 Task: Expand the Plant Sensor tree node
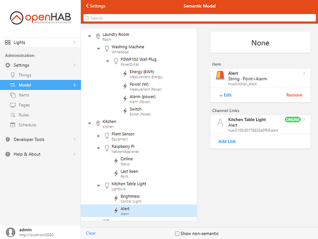pos(99,136)
